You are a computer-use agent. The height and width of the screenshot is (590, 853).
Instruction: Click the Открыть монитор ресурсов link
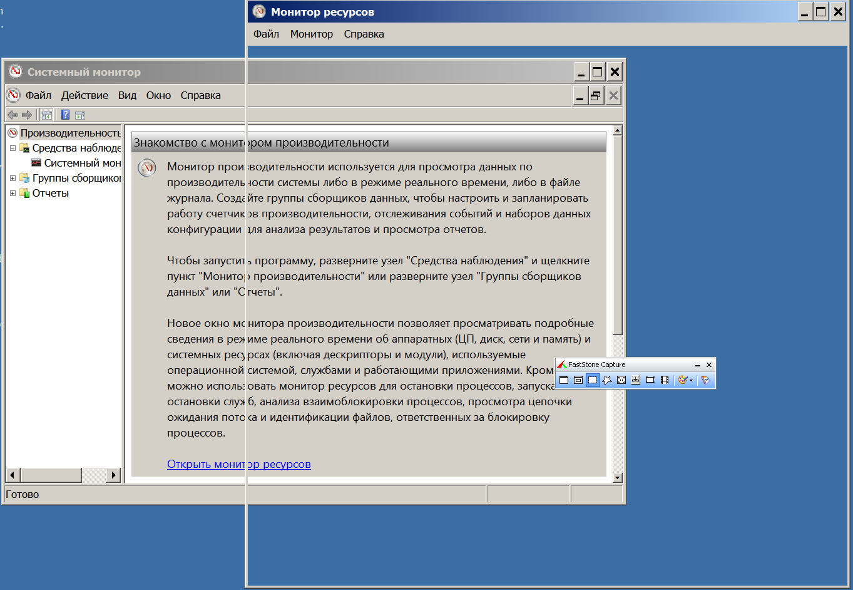click(238, 464)
